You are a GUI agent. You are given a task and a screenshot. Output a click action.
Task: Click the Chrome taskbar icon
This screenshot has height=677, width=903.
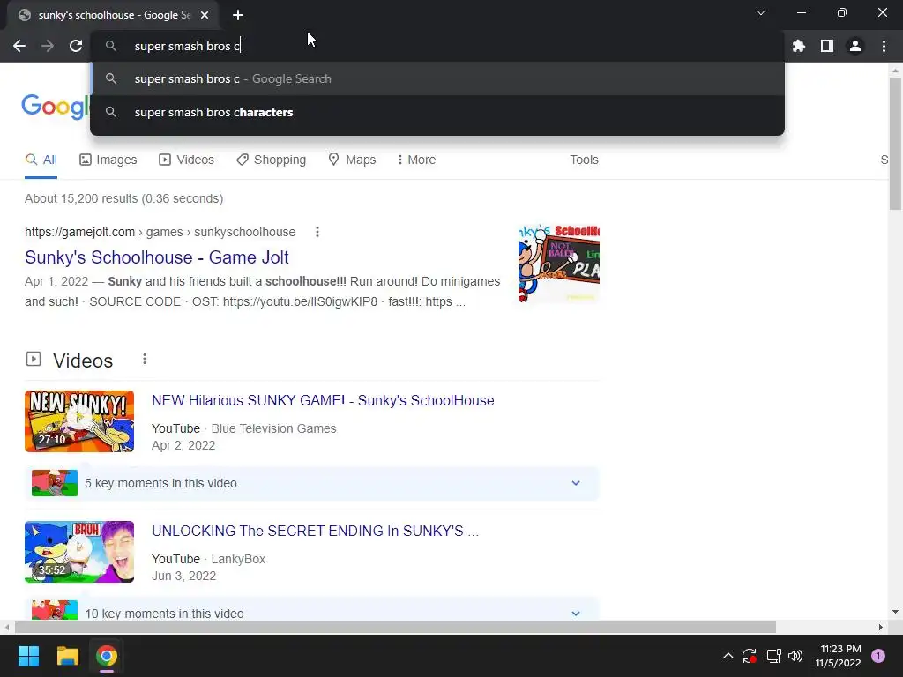coord(107,656)
